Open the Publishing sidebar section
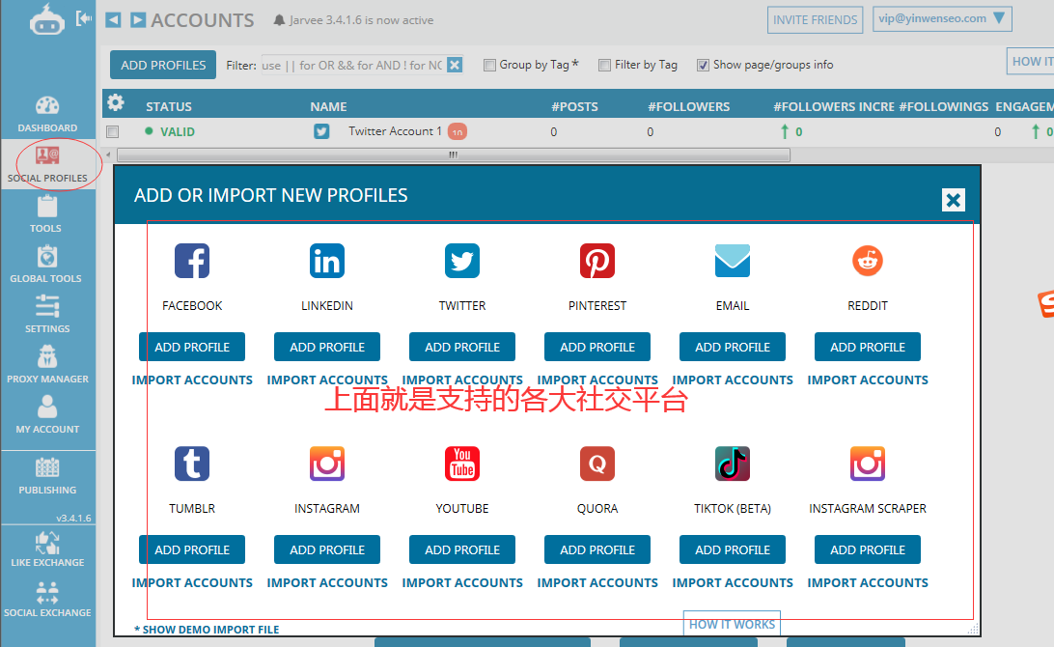 [x=47, y=478]
